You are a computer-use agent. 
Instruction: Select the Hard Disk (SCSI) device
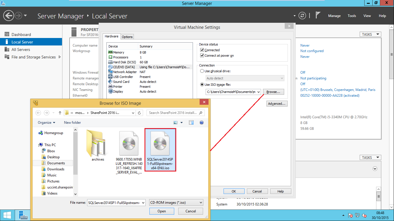tap(149, 62)
